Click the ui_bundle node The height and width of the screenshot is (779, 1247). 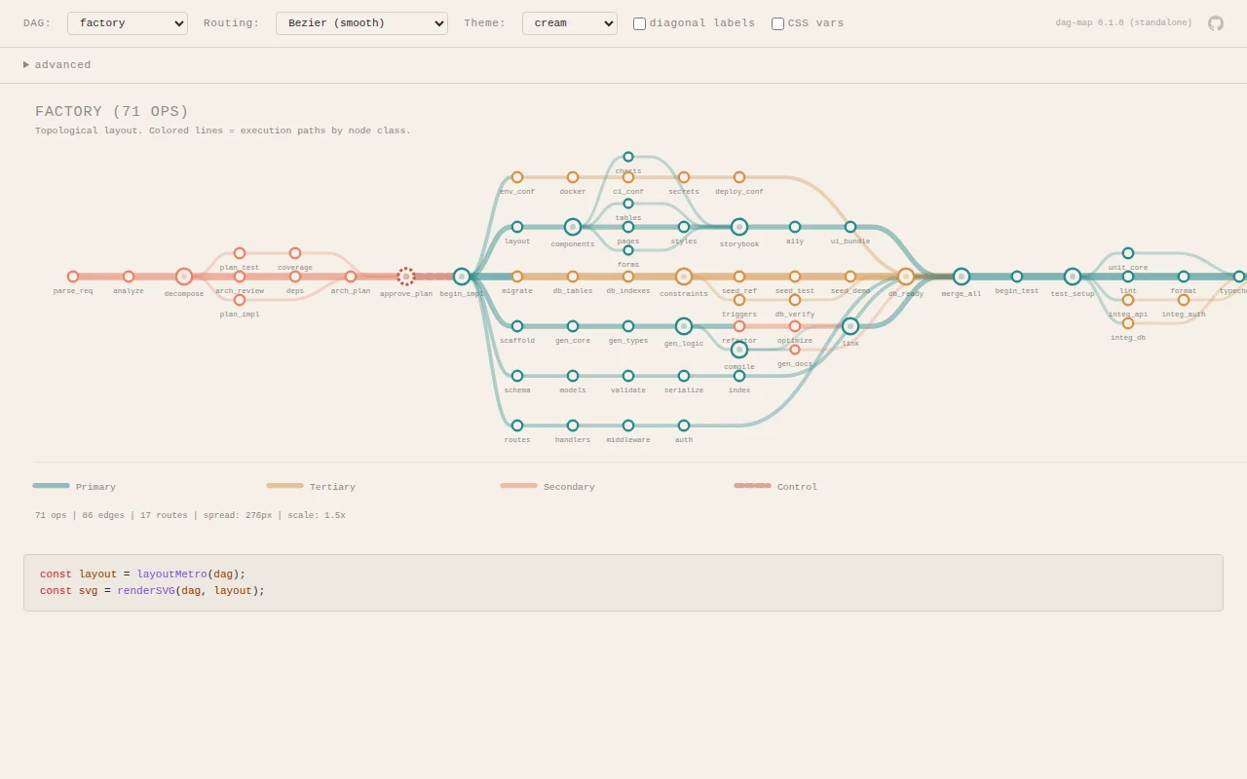coord(850,227)
